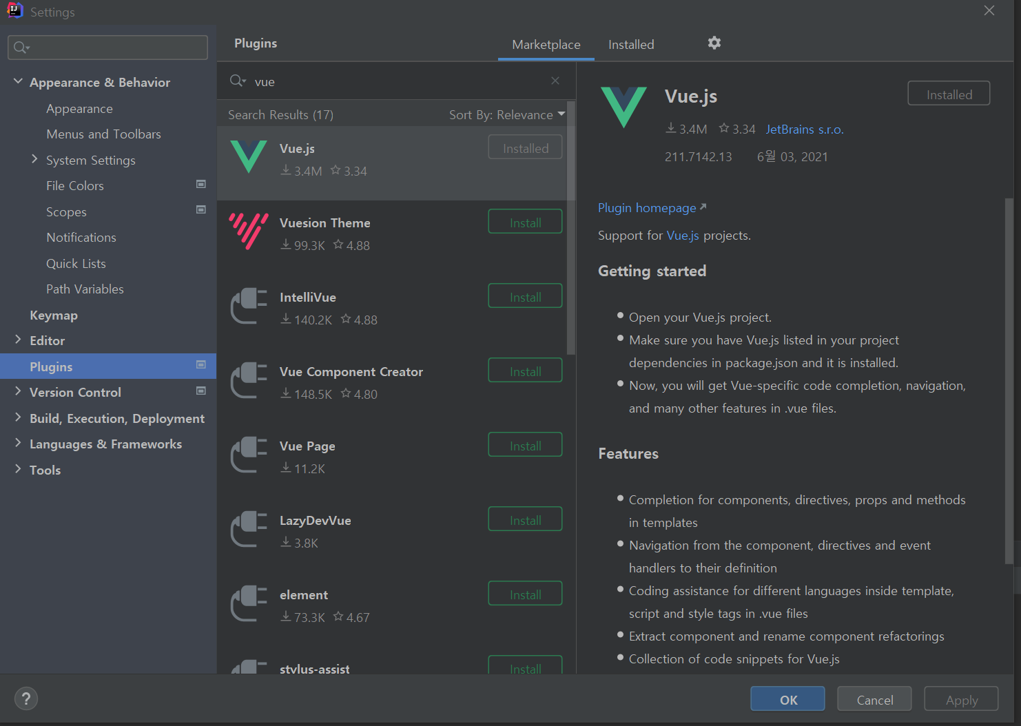Image resolution: width=1021 pixels, height=726 pixels.
Task: Click project-level icon beside File Colors
Action: [x=201, y=184]
